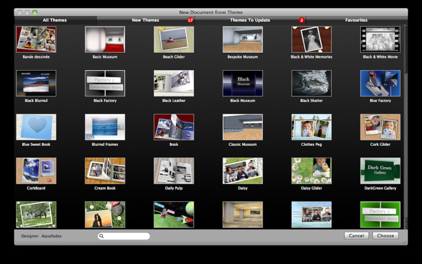Pick the Daisy Glider theme

[x=311, y=171]
